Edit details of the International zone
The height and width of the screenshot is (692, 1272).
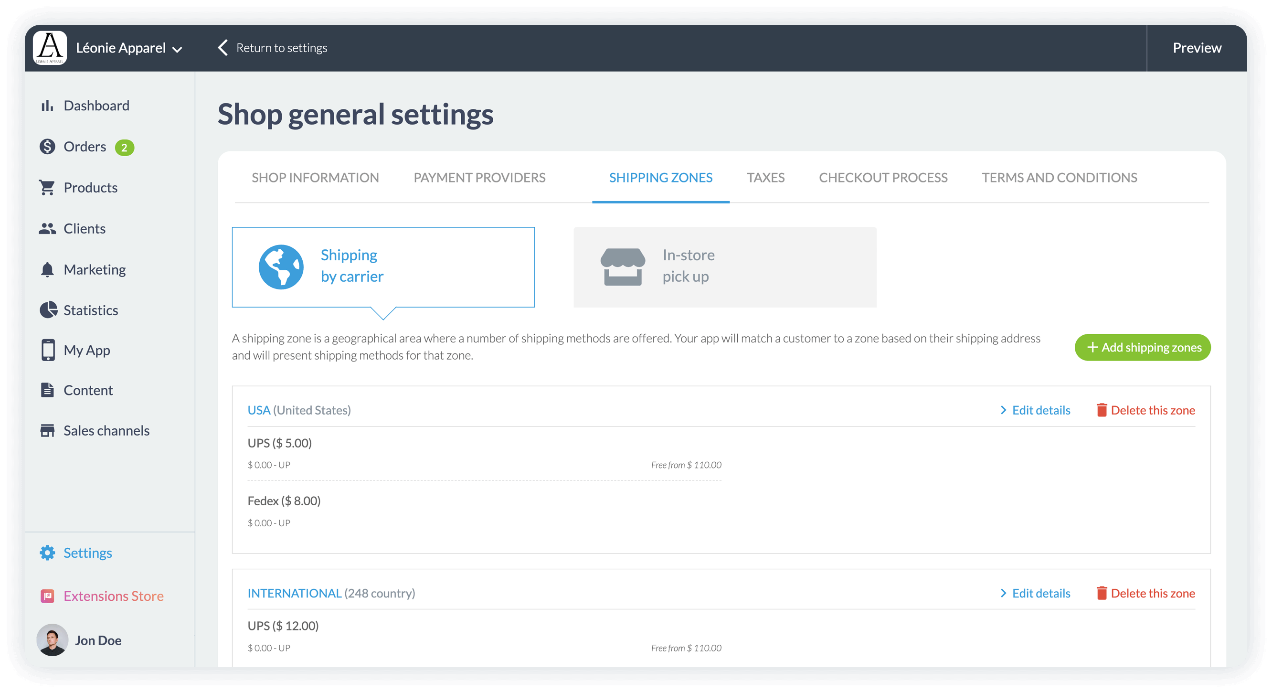click(1041, 593)
